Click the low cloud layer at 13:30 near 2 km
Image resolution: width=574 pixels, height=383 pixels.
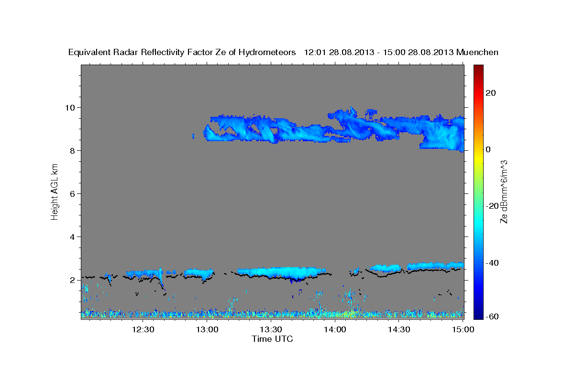[282, 273]
